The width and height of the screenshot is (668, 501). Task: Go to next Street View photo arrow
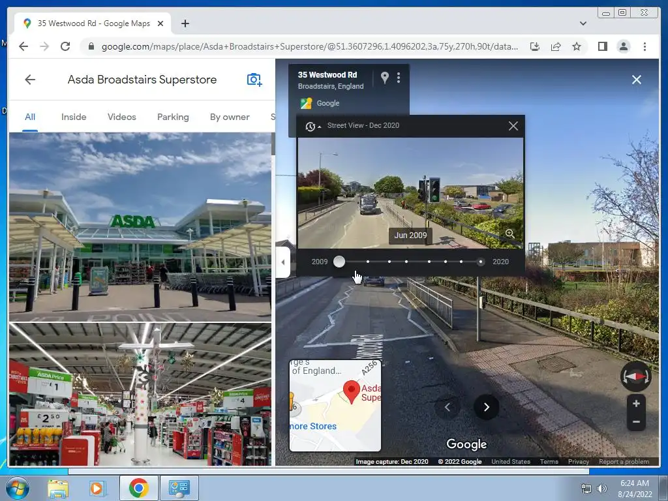[486, 407]
